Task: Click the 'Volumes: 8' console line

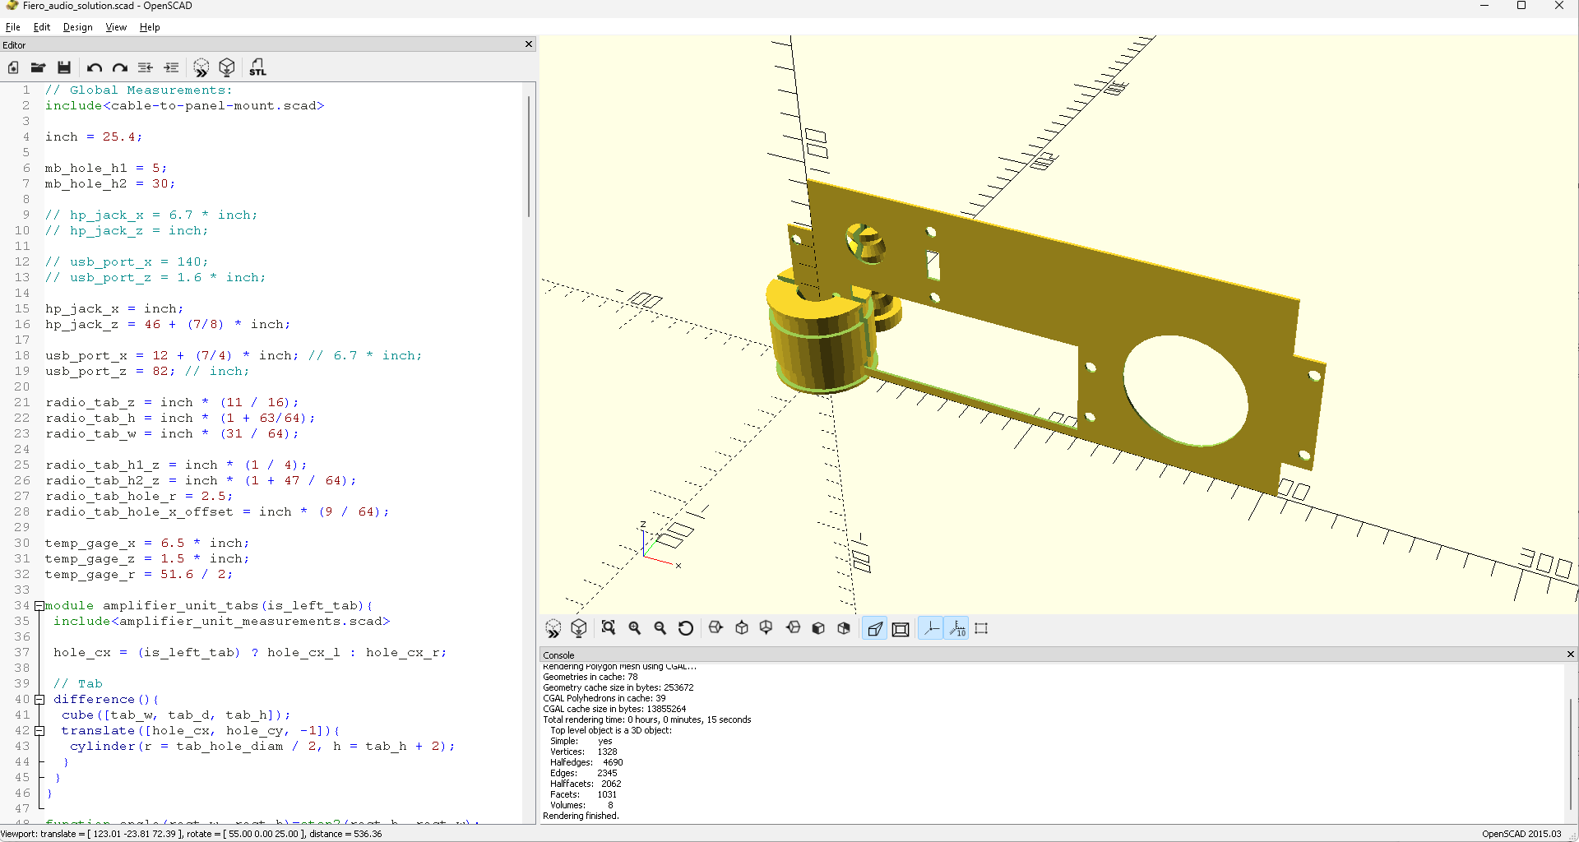Action: (x=582, y=805)
